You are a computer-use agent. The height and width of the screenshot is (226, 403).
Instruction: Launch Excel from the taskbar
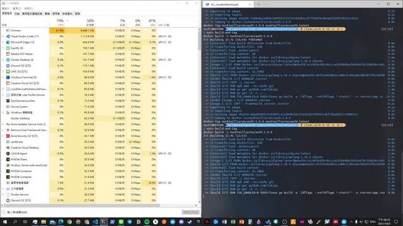pos(233,222)
